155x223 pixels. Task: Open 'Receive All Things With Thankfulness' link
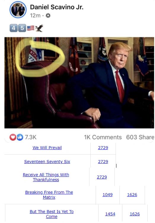pos(46,177)
